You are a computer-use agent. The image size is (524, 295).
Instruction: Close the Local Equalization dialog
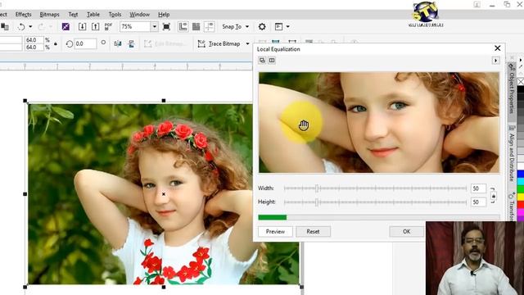(x=497, y=48)
